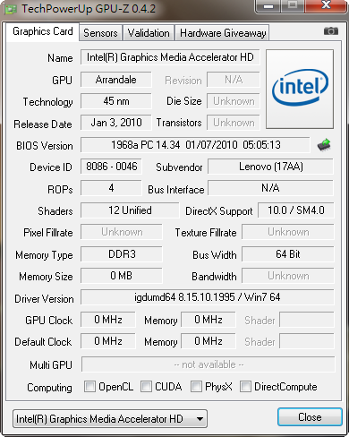Screen dimensions: 349x437
Task: Click the Die Size Unknown field
Action: click(x=234, y=101)
